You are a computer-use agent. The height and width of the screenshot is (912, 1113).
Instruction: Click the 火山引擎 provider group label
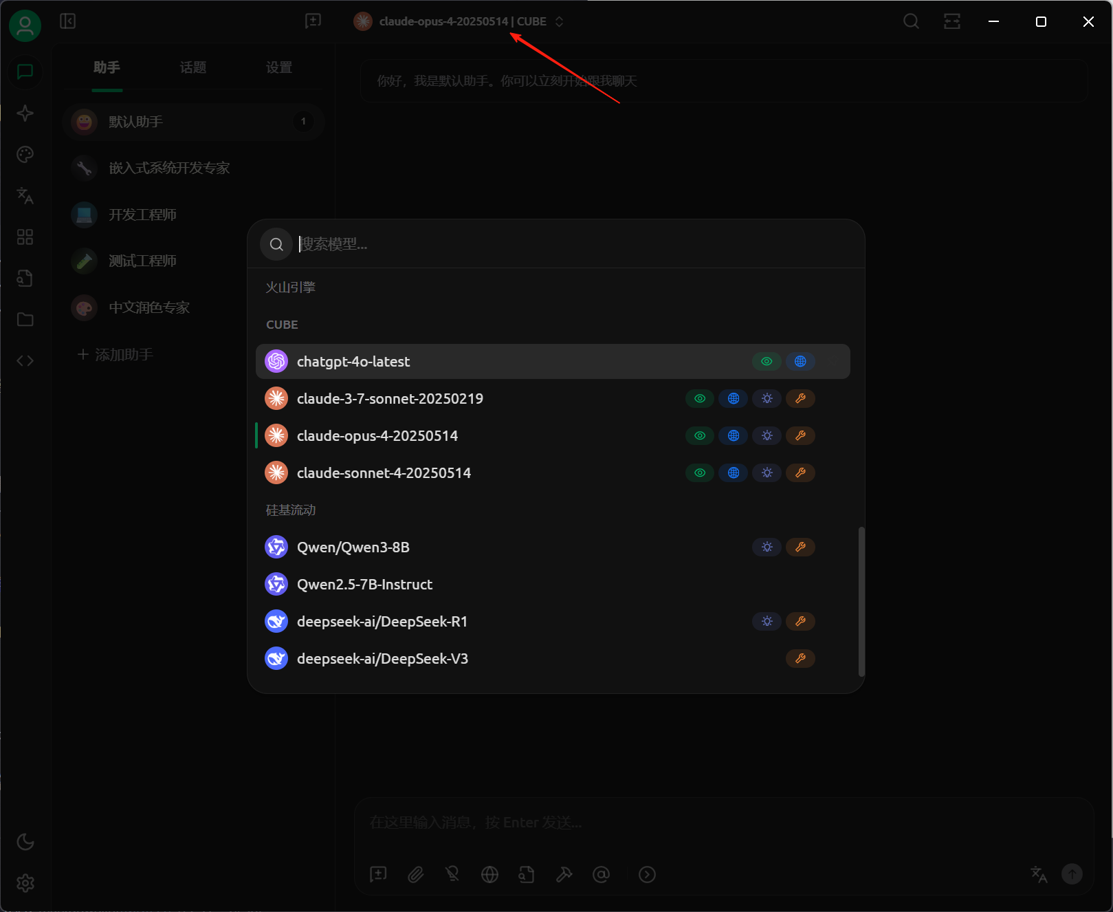point(291,287)
